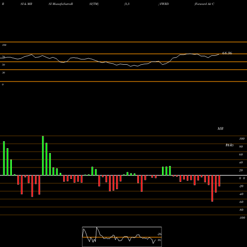Click the "Forward Air C" company name
Viewport: 247px width, 247px height.
(x=205, y=4)
